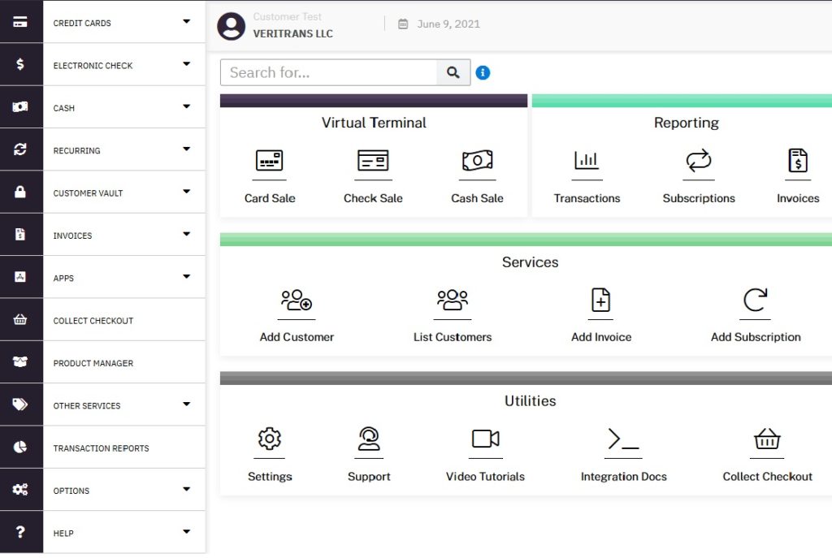Open the Transactions reporting icon

[587, 161]
